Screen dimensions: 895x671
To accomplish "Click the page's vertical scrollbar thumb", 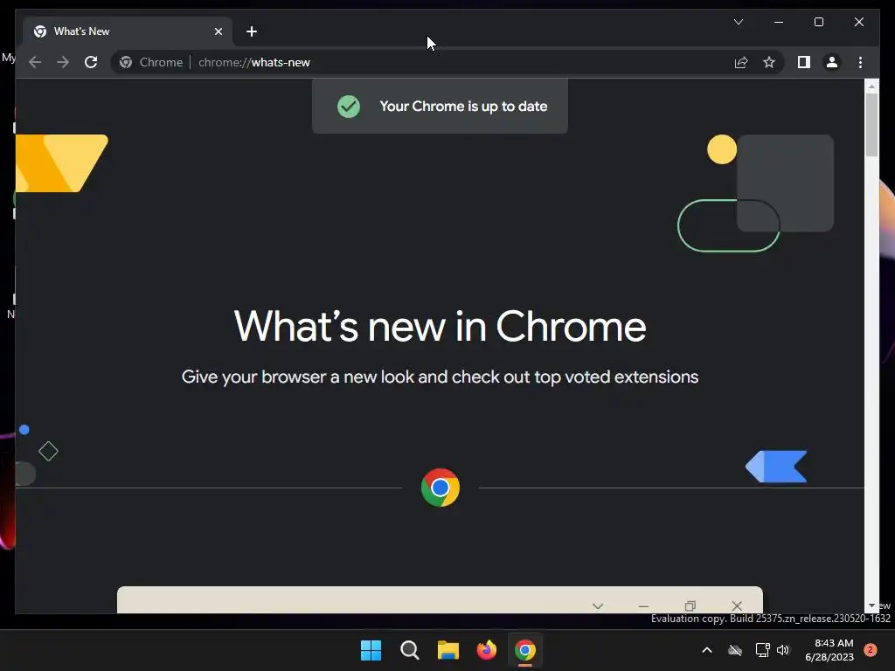I will (871, 124).
